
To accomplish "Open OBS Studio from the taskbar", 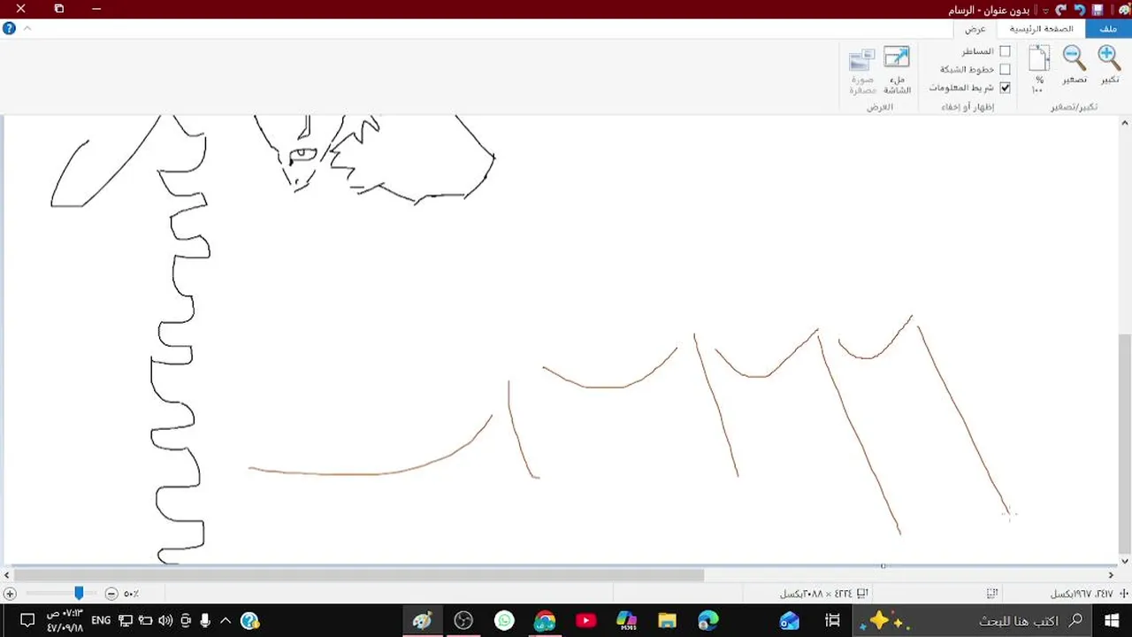I will 463,621.
